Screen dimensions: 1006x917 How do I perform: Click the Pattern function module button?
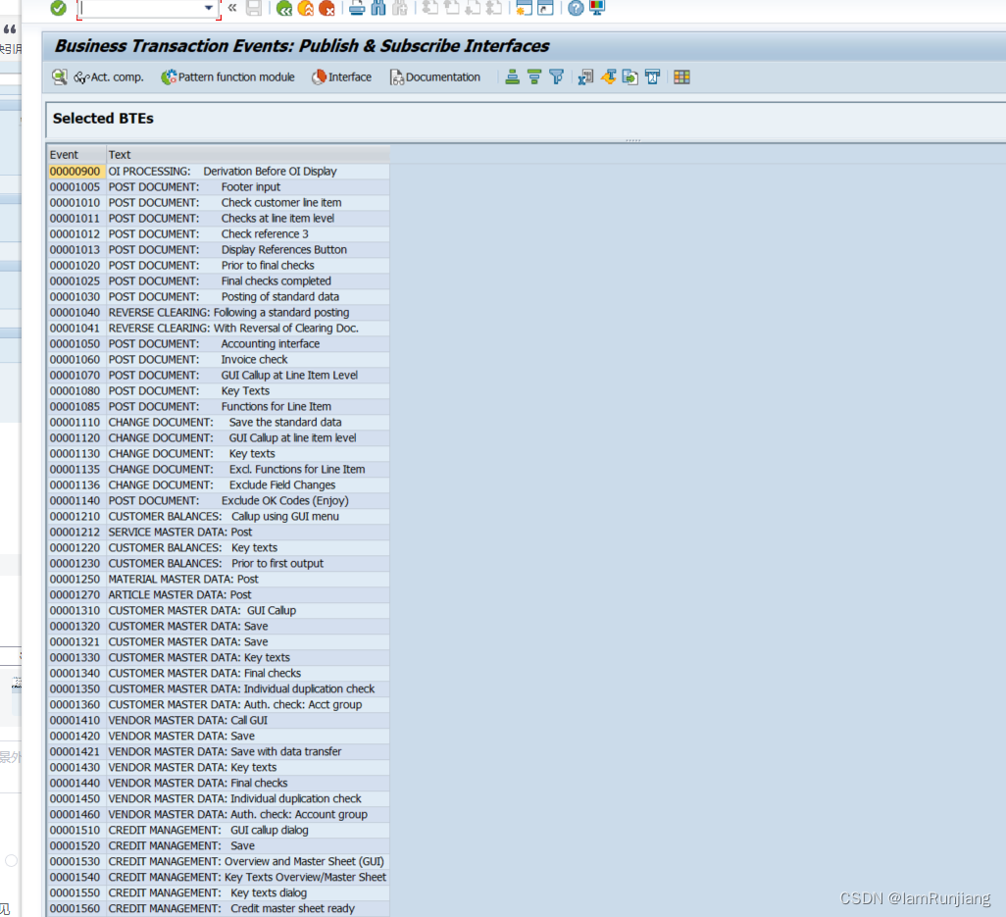pyautogui.click(x=227, y=77)
